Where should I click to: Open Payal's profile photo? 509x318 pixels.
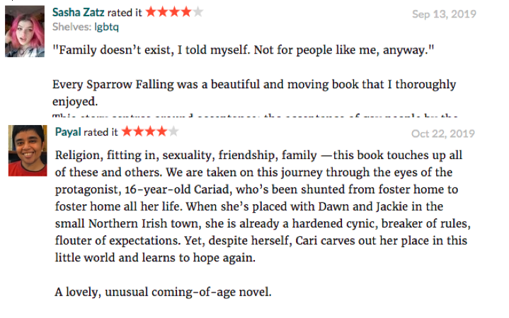[28, 150]
